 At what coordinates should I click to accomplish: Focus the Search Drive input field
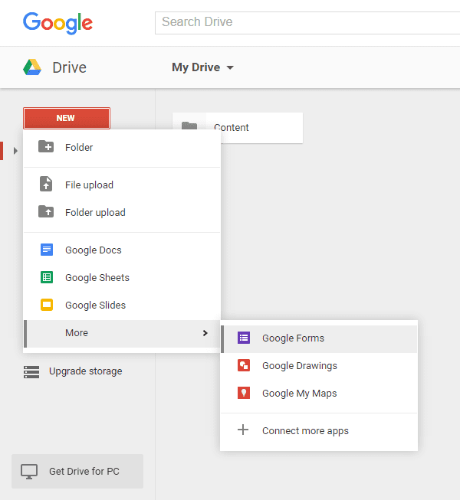(x=307, y=23)
